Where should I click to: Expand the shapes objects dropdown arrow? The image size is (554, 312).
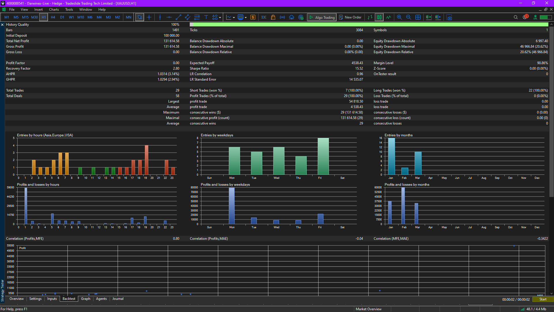coord(220,18)
